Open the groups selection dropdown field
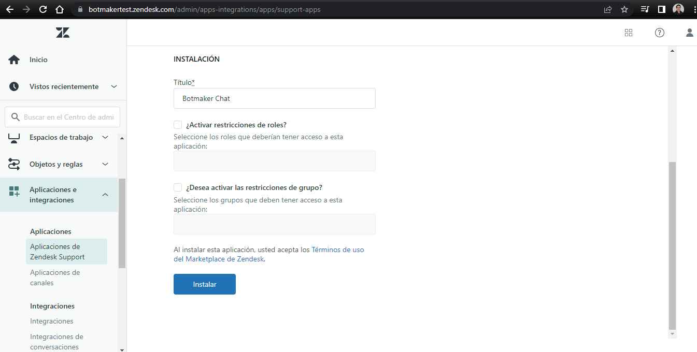Screen dimensions: 697x352 point(275,224)
